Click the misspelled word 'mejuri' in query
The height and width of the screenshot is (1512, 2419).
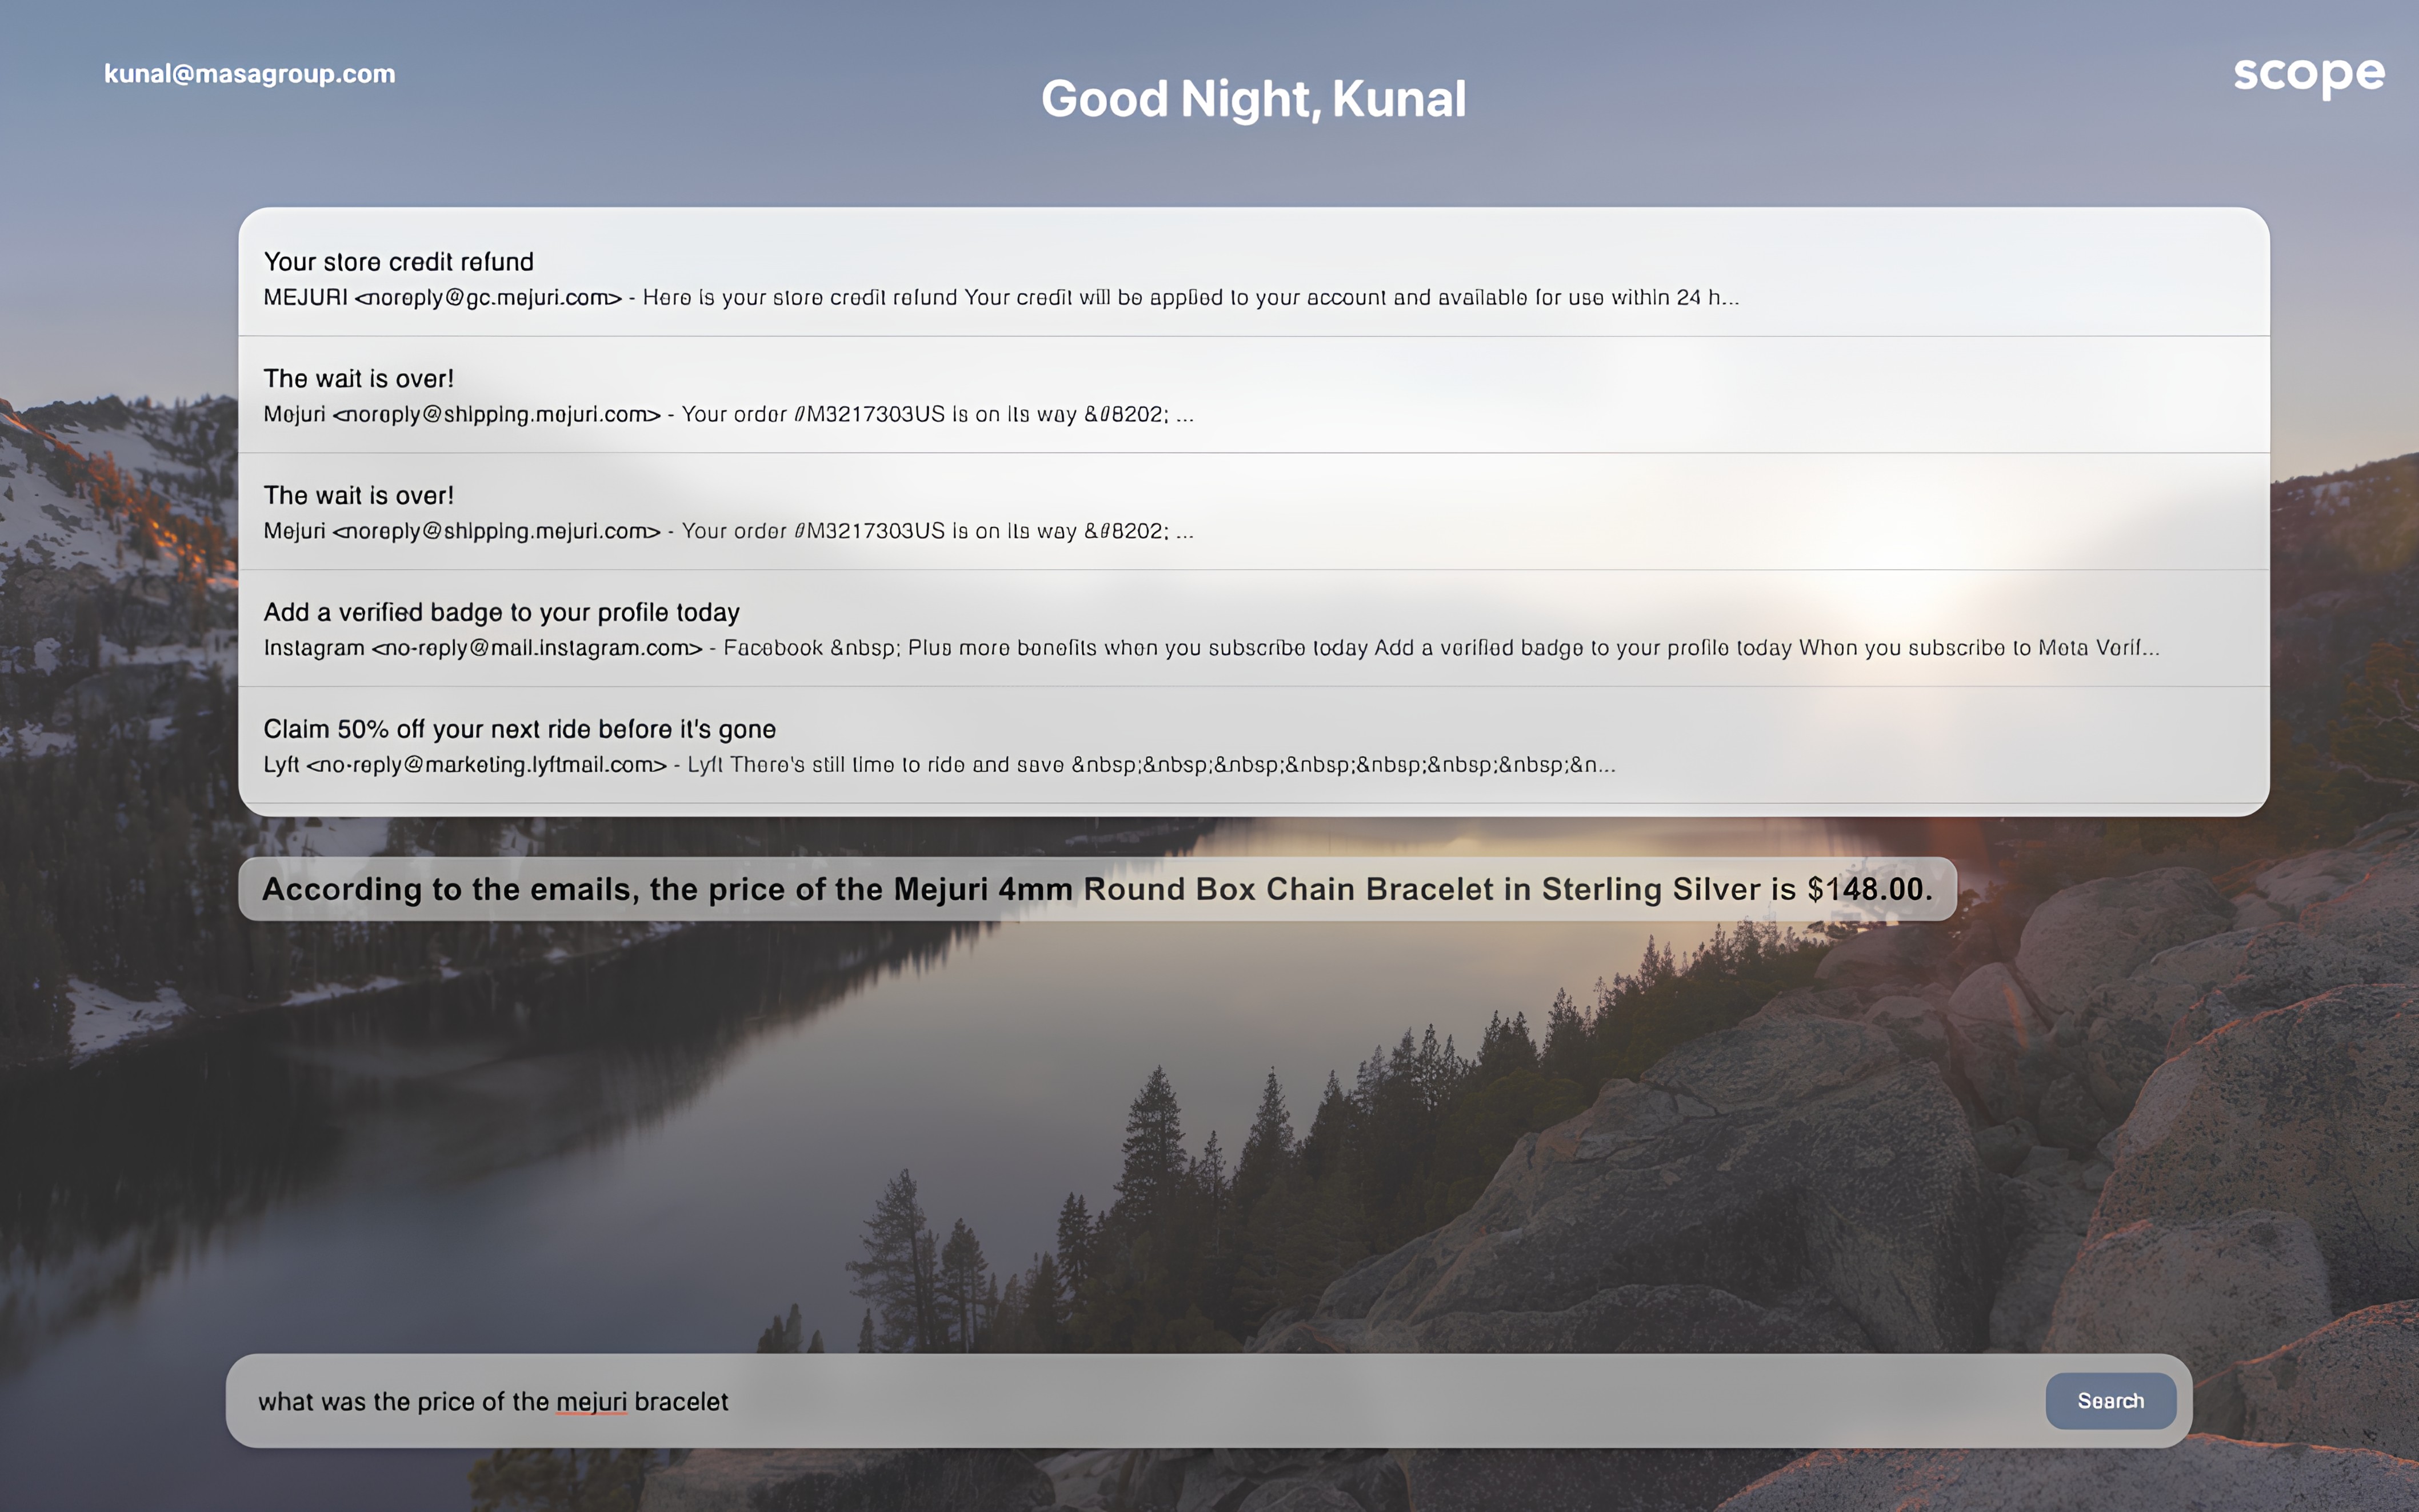pos(591,1401)
